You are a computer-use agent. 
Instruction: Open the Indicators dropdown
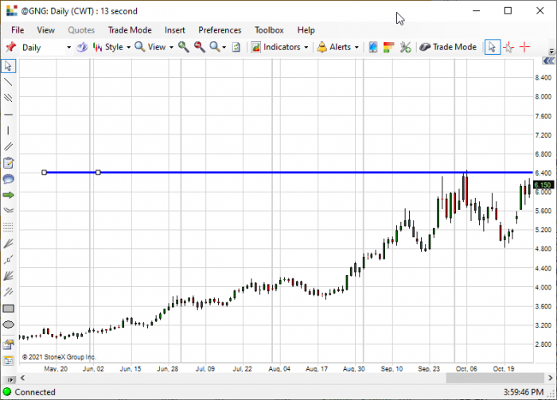coord(279,47)
